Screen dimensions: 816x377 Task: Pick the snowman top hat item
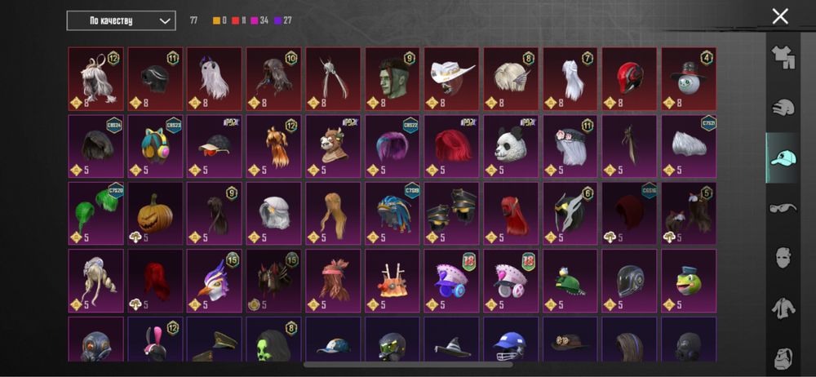pyautogui.click(x=689, y=78)
